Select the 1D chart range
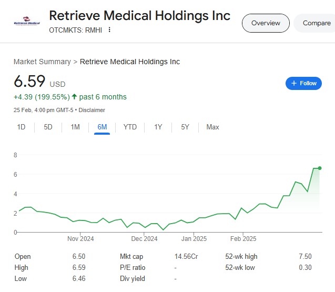 coord(21,127)
